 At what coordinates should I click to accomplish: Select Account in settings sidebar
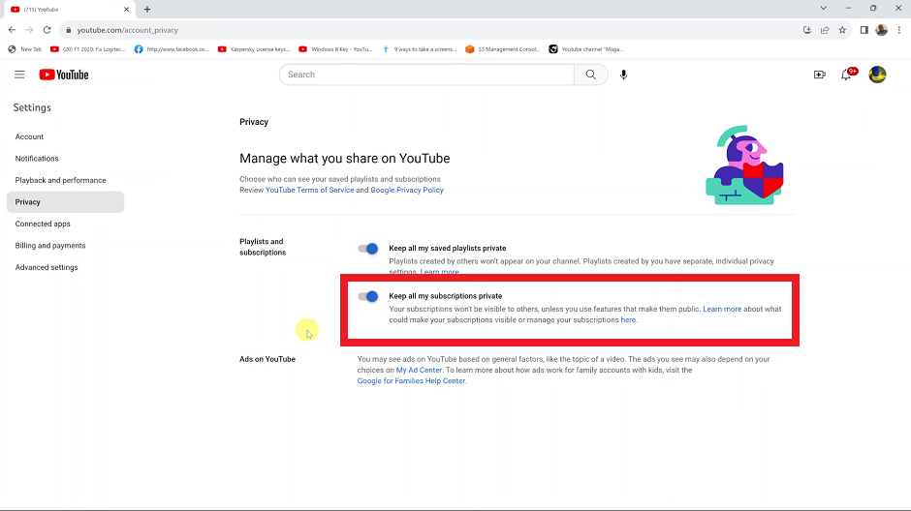29,136
